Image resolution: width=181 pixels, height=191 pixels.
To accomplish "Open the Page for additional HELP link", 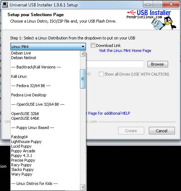I will click(x=109, y=113).
